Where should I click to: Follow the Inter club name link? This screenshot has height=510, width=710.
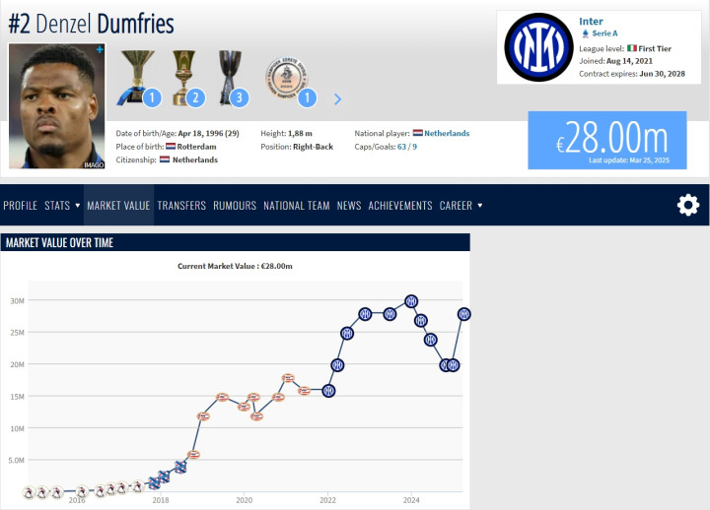pyautogui.click(x=591, y=22)
